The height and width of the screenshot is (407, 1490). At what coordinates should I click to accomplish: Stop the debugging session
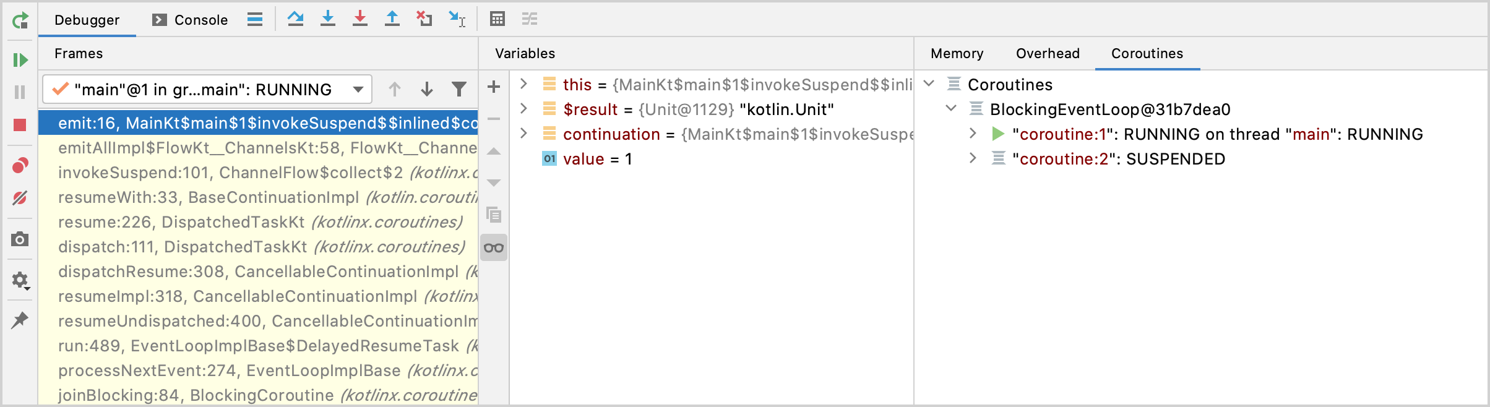(x=20, y=125)
